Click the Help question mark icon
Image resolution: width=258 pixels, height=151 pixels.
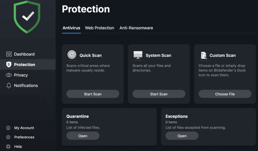[9, 146]
